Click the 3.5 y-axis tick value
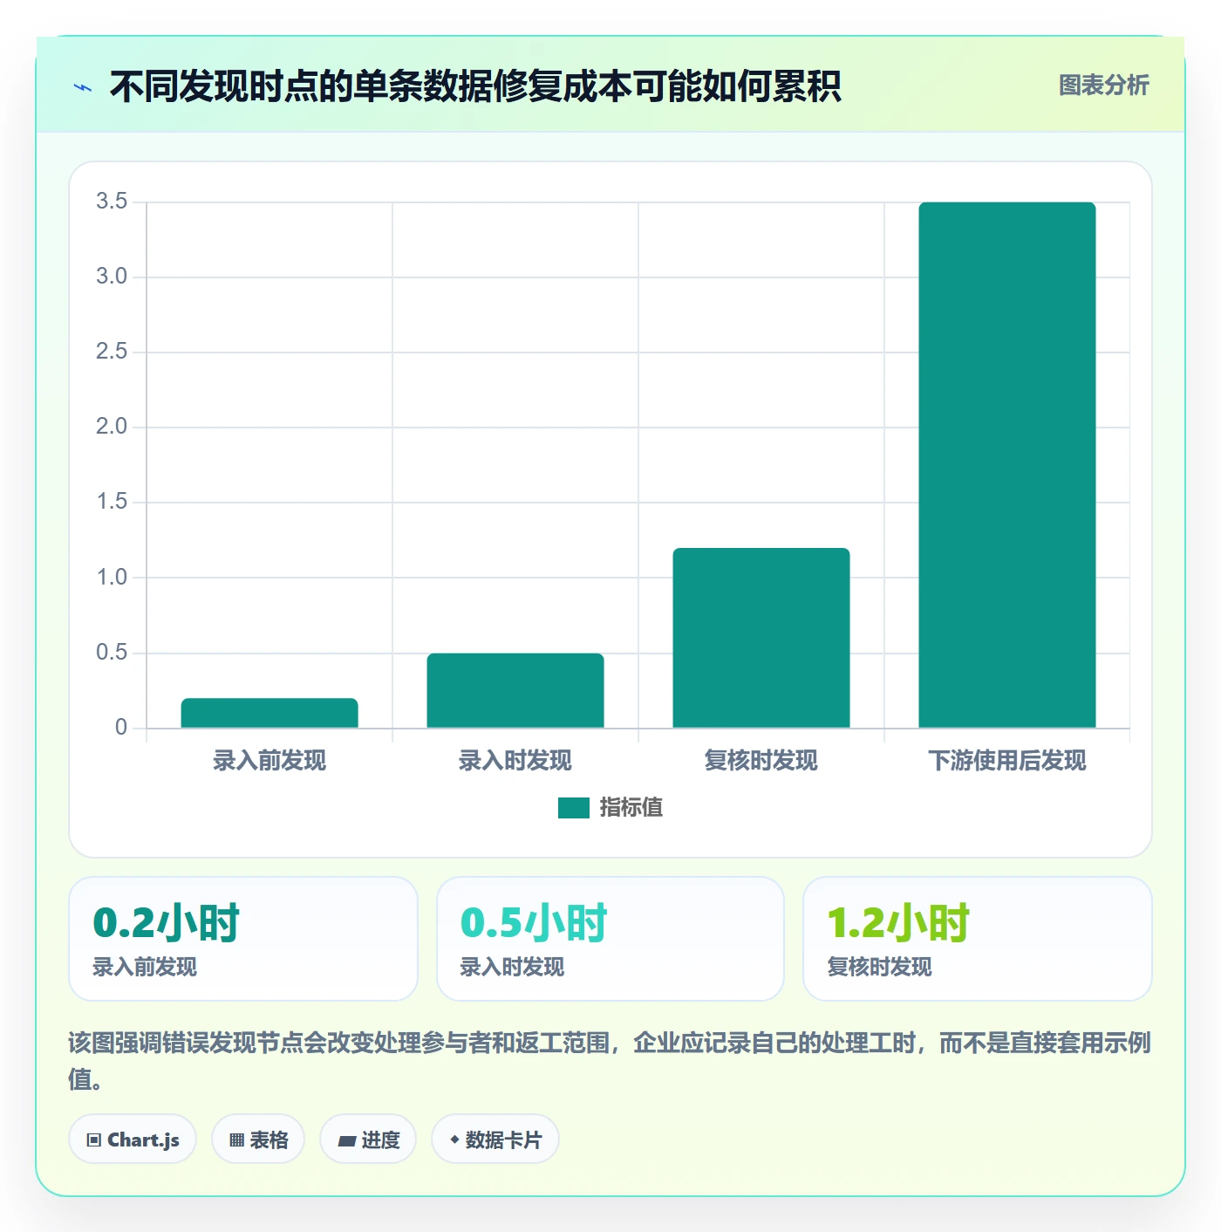 pos(112,202)
